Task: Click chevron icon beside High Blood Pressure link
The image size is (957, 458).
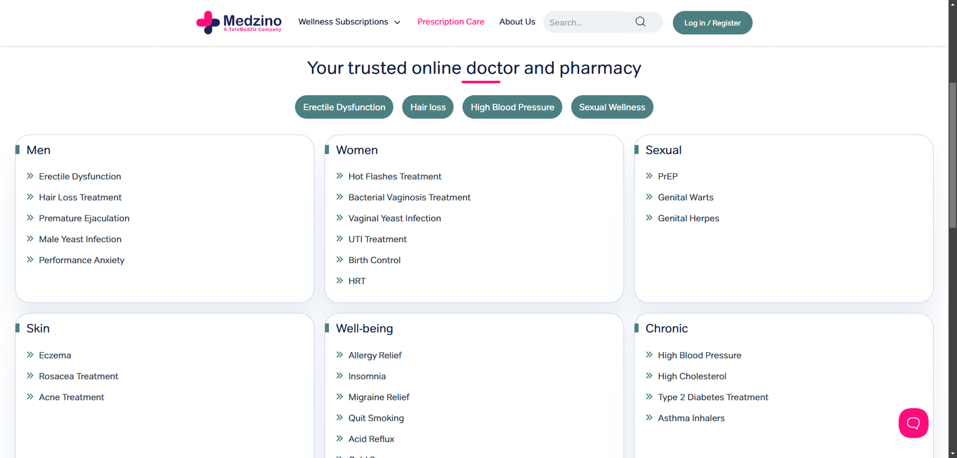Action: click(649, 355)
